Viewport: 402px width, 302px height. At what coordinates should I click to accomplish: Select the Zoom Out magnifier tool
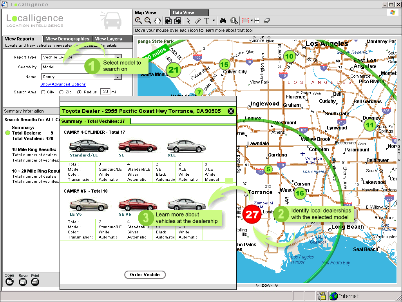[x=148, y=20]
